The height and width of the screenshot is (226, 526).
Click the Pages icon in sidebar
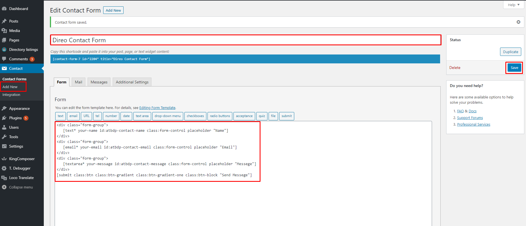tap(4, 40)
